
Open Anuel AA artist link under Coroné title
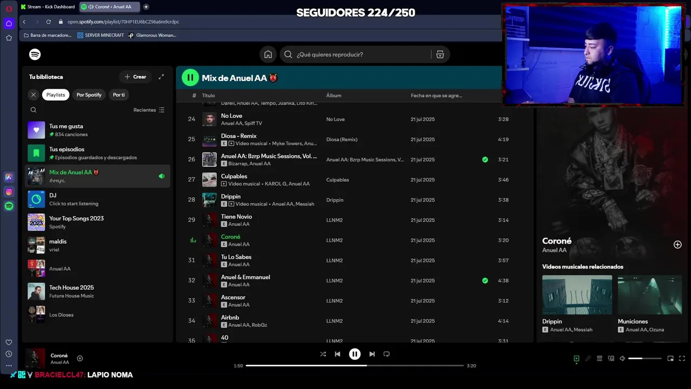pos(554,250)
